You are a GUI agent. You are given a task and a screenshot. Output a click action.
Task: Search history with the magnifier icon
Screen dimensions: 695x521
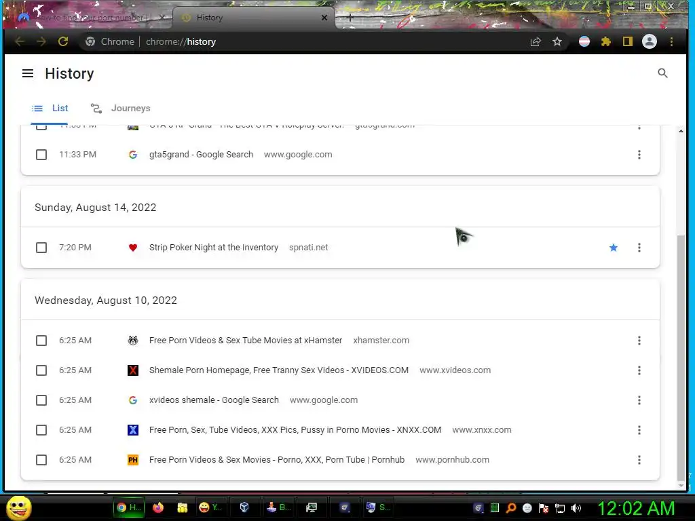(662, 73)
